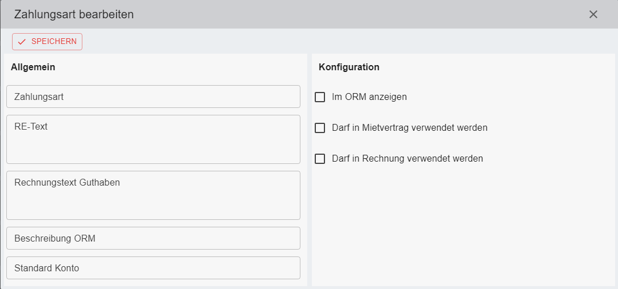Click the SPEICHERN text label
Image resolution: width=618 pixels, height=289 pixels.
[x=54, y=42]
